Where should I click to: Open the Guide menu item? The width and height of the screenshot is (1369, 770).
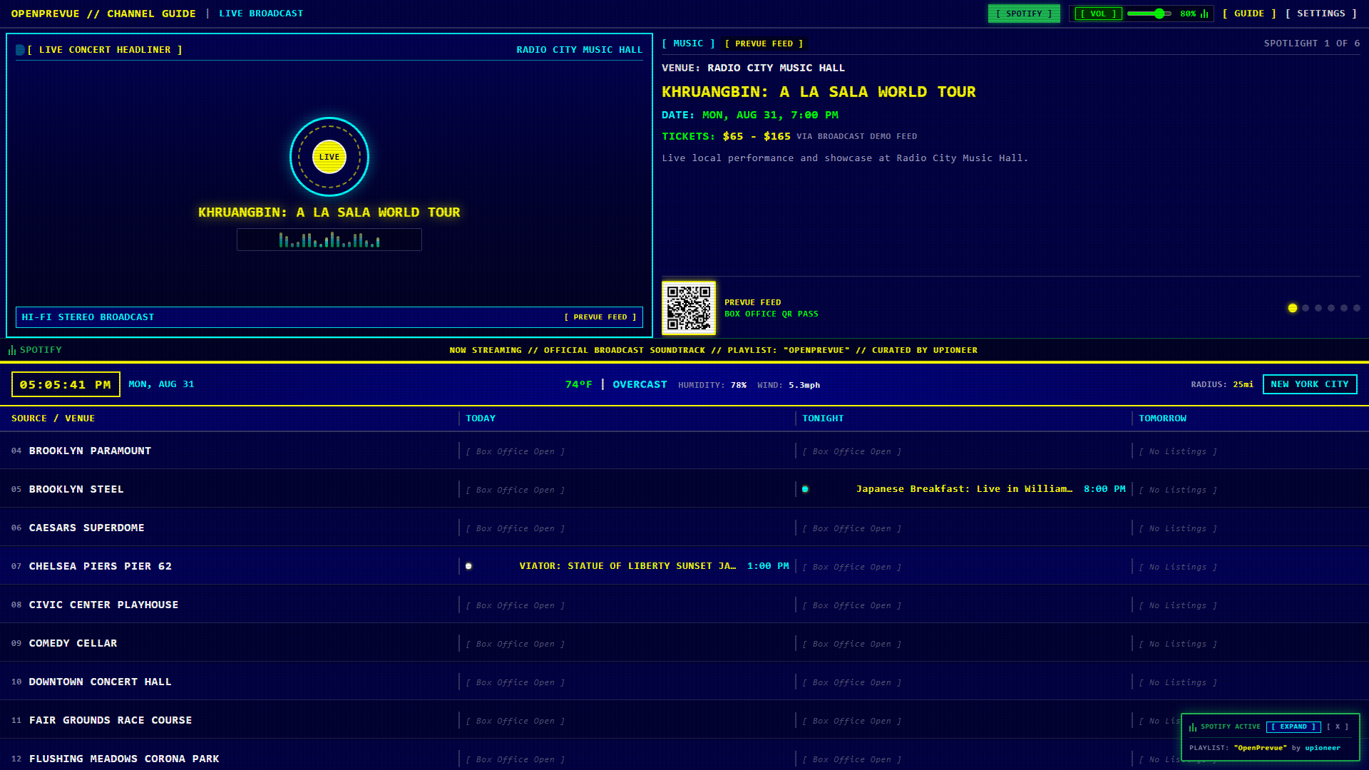1249,14
